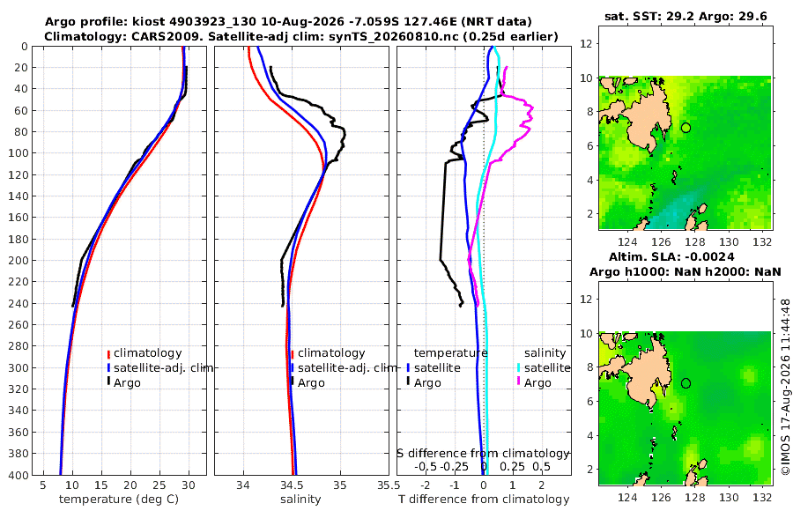The height and width of the screenshot is (511, 793).
Task: Click the Argo profile title text
Action: (x=288, y=22)
